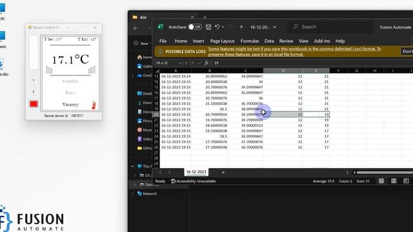Open the Page Layout ribbon tab
Viewport: 413px width, 232px height.
pyautogui.click(x=222, y=41)
